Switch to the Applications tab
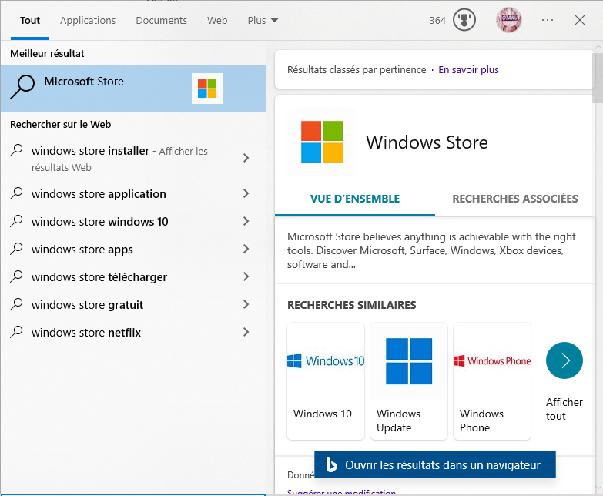The width and height of the screenshot is (603, 496). tap(88, 20)
